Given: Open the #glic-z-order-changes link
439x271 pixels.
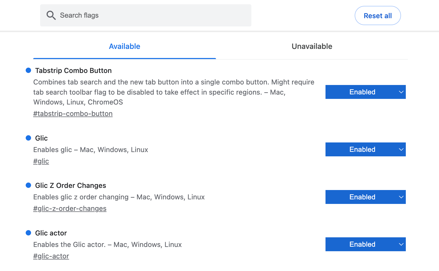Looking at the screenshot, I should click(70, 208).
